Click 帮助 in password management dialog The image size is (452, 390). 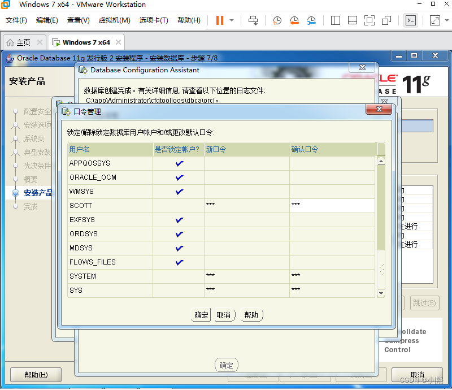(251, 315)
